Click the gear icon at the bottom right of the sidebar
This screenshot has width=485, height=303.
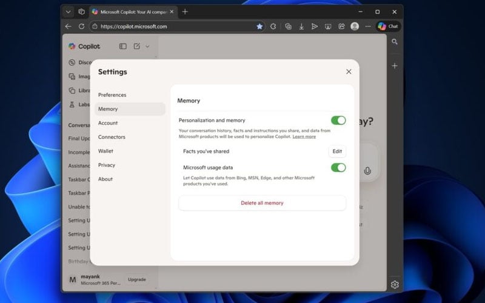[x=395, y=284]
